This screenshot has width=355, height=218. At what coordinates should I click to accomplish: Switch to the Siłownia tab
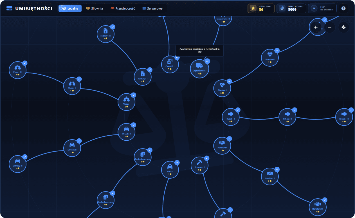pyautogui.click(x=94, y=8)
